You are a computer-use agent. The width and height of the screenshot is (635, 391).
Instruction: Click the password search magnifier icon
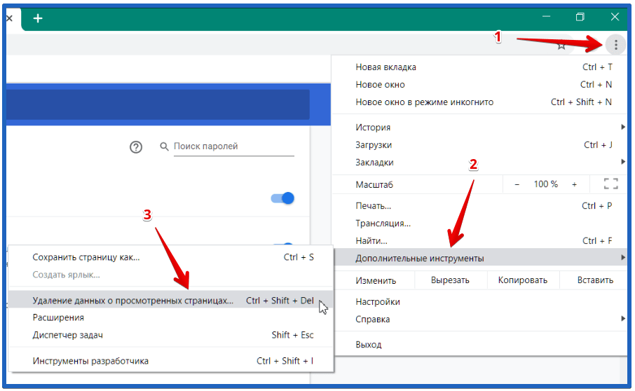pyautogui.click(x=164, y=146)
